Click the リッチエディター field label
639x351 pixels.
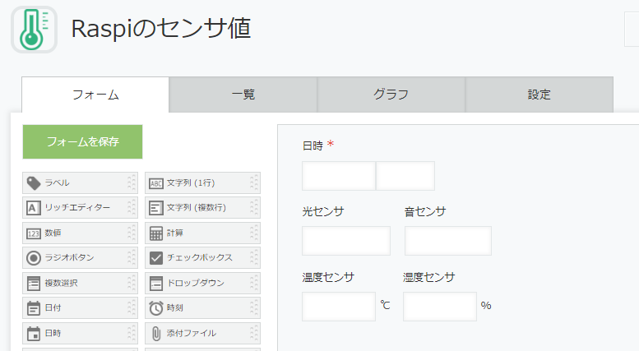[x=77, y=208]
